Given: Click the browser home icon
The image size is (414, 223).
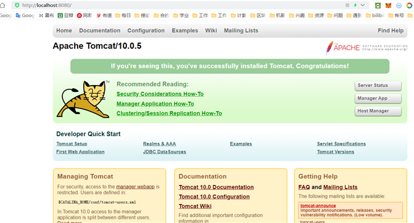Looking at the screenshot, I should [2, 6].
